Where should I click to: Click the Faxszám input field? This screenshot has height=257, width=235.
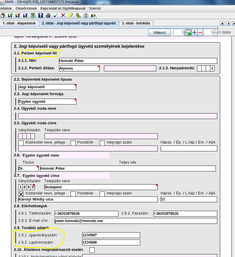[x=185, y=214]
